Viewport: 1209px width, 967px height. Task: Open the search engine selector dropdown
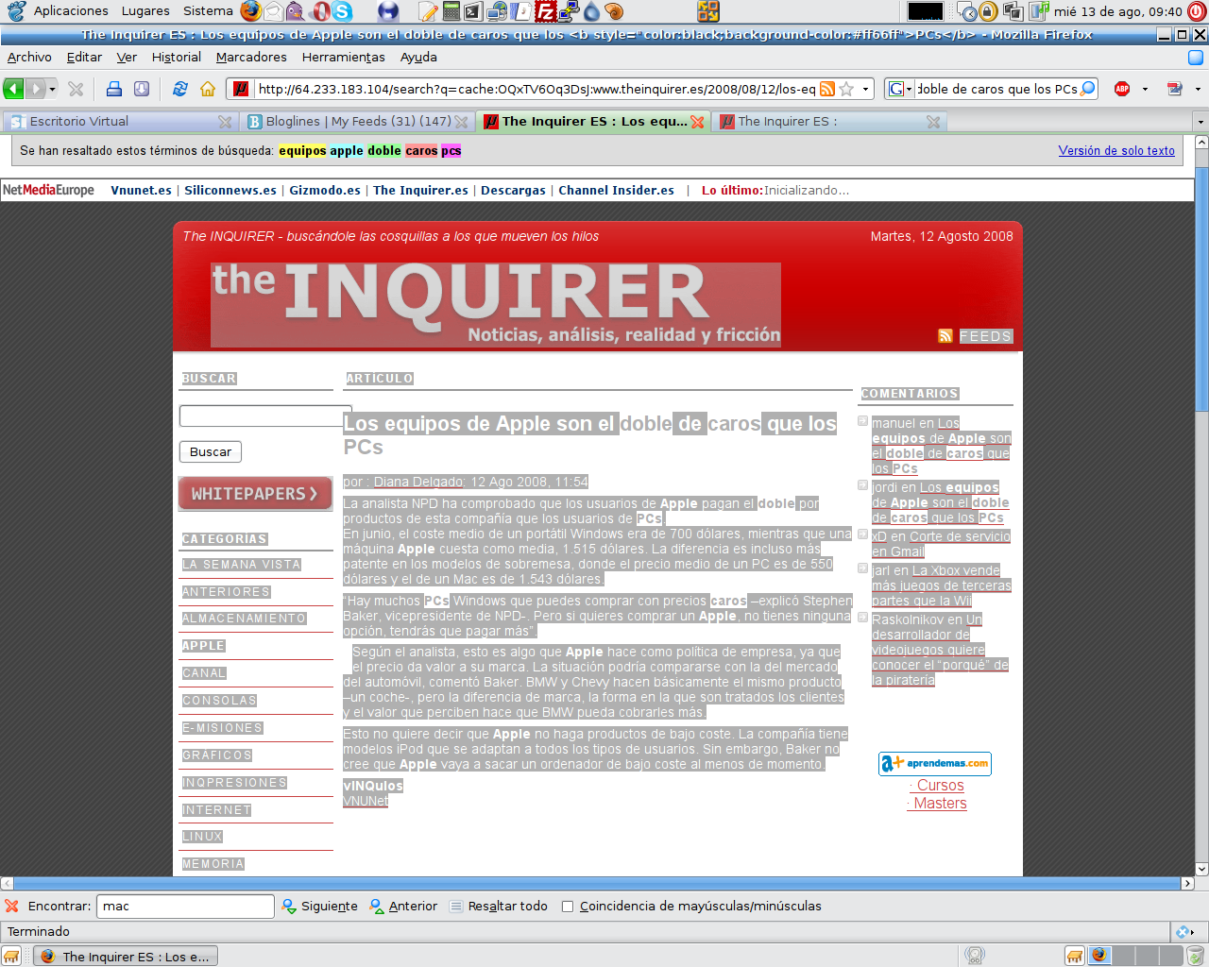pyautogui.click(x=901, y=89)
